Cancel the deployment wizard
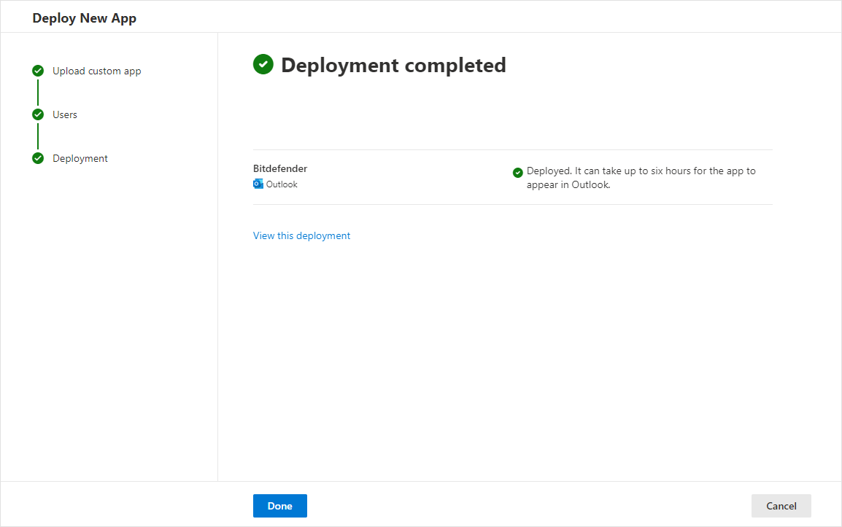 pos(781,506)
